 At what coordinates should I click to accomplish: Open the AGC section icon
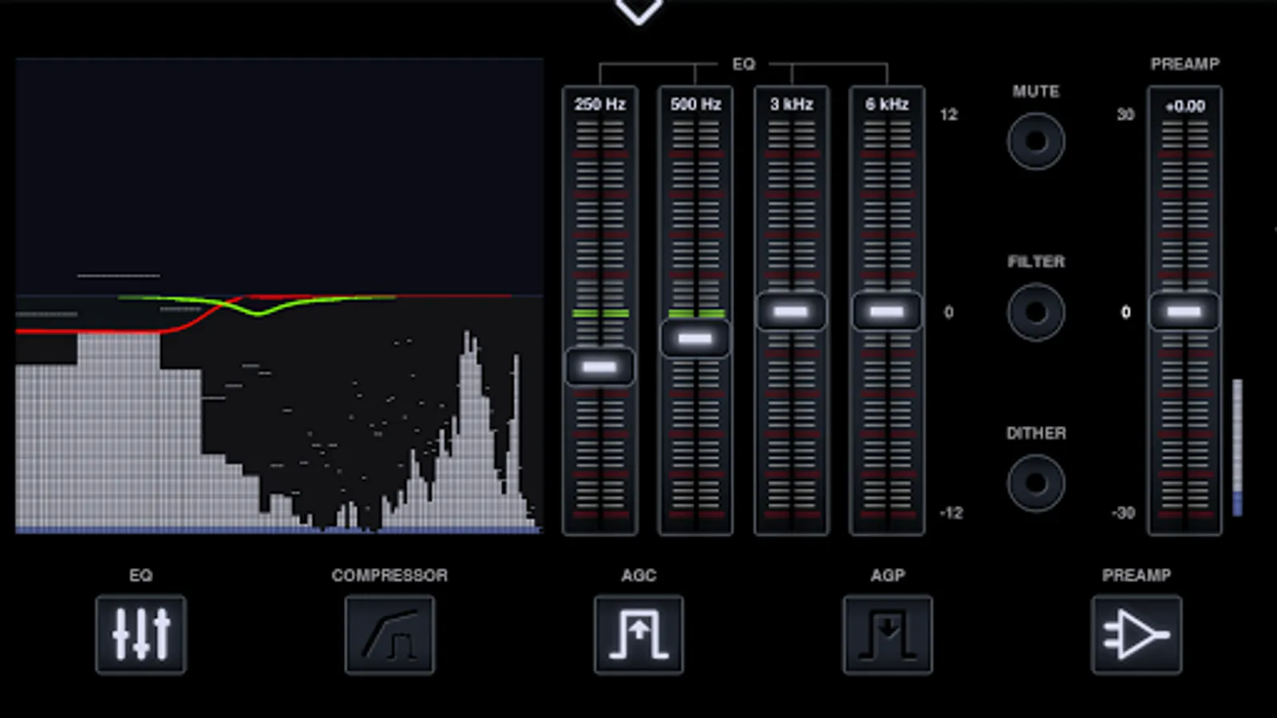[x=638, y=634]
